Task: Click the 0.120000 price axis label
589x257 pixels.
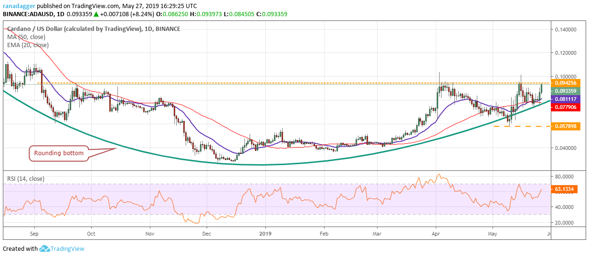Action: click(565, 53)
